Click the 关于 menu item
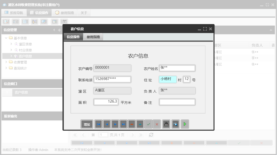The width and height of the screenshot is (277, 155). coord(84,12)
